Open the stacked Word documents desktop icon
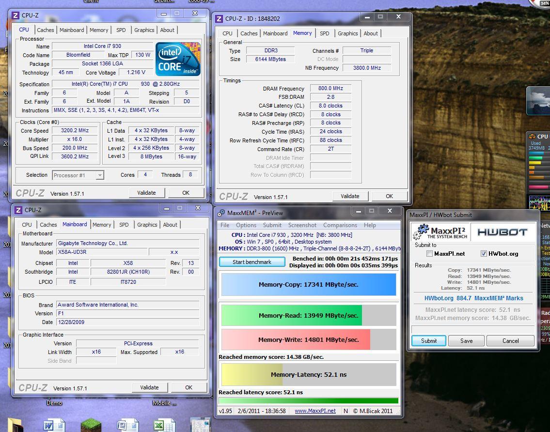Viewport: 550px width, 432px height. [x=127, y=425]
